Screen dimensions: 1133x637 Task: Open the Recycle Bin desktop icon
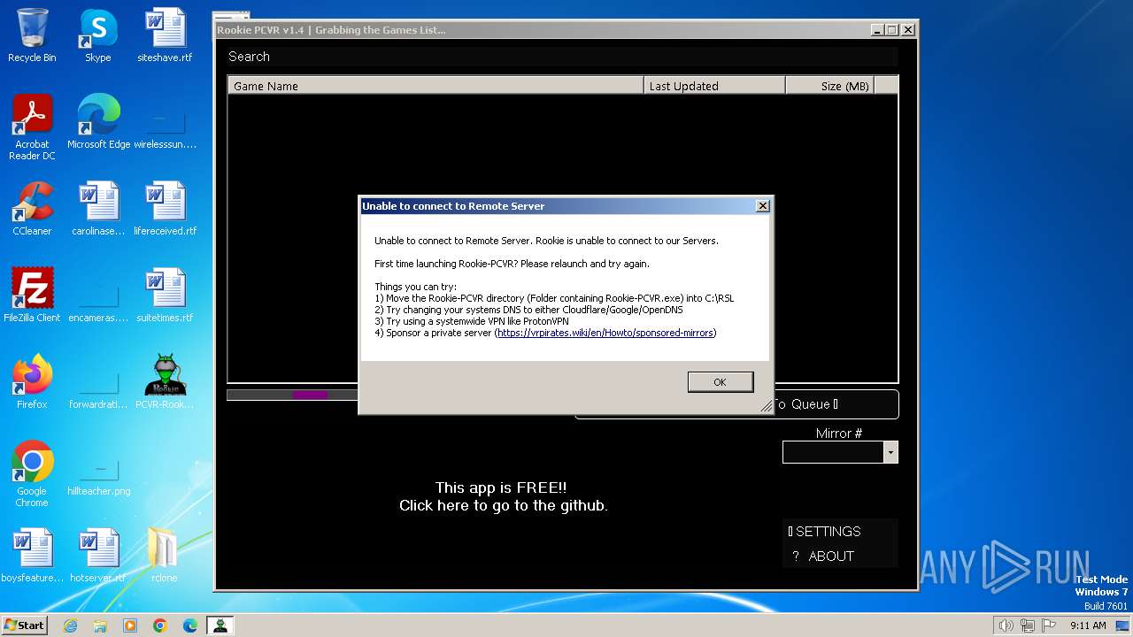click(32, 35)
